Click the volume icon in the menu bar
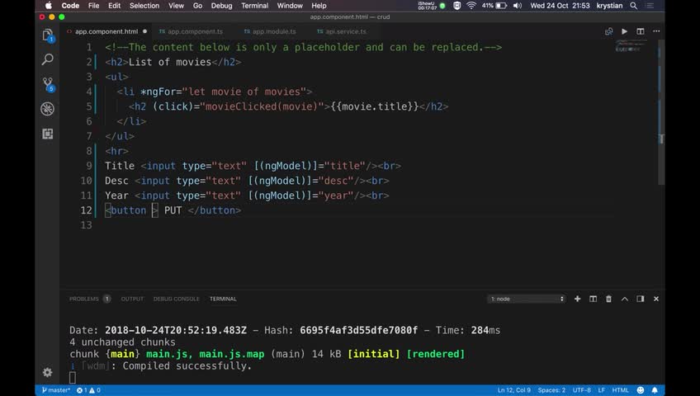Image resolution: width=700 pixels, height=396 pixels. click(518, 6)
